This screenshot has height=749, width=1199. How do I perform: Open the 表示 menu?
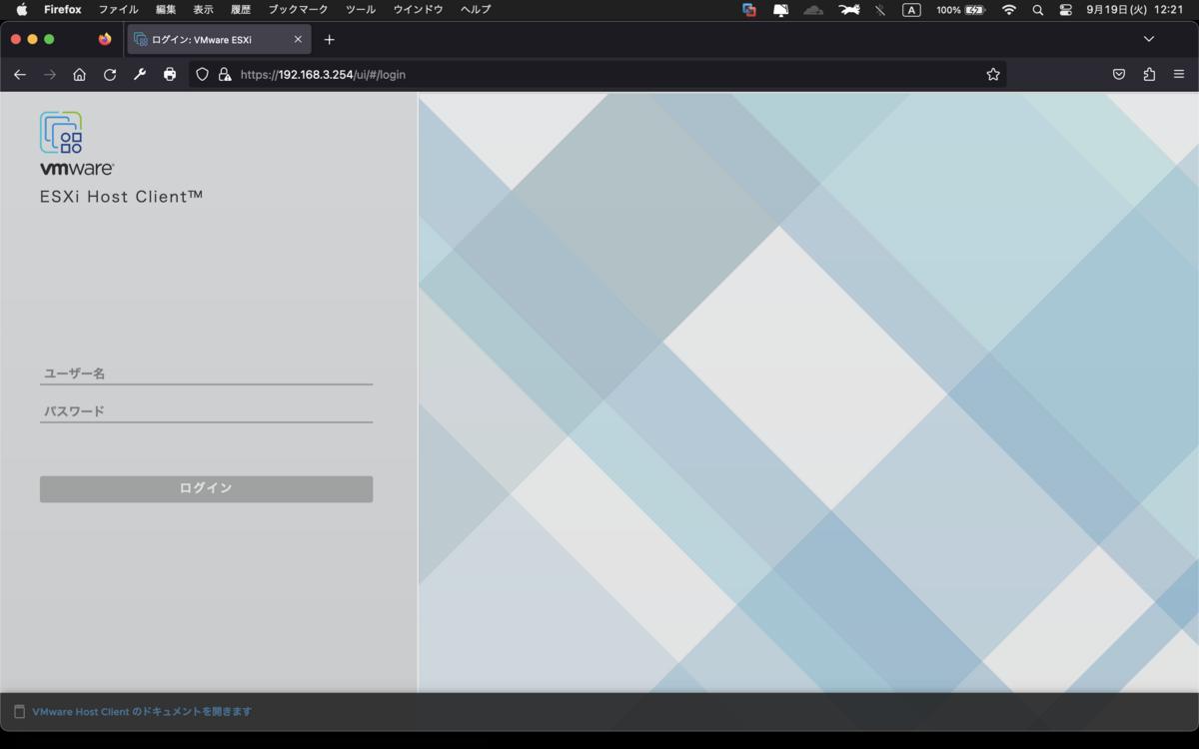coord(203,10)
